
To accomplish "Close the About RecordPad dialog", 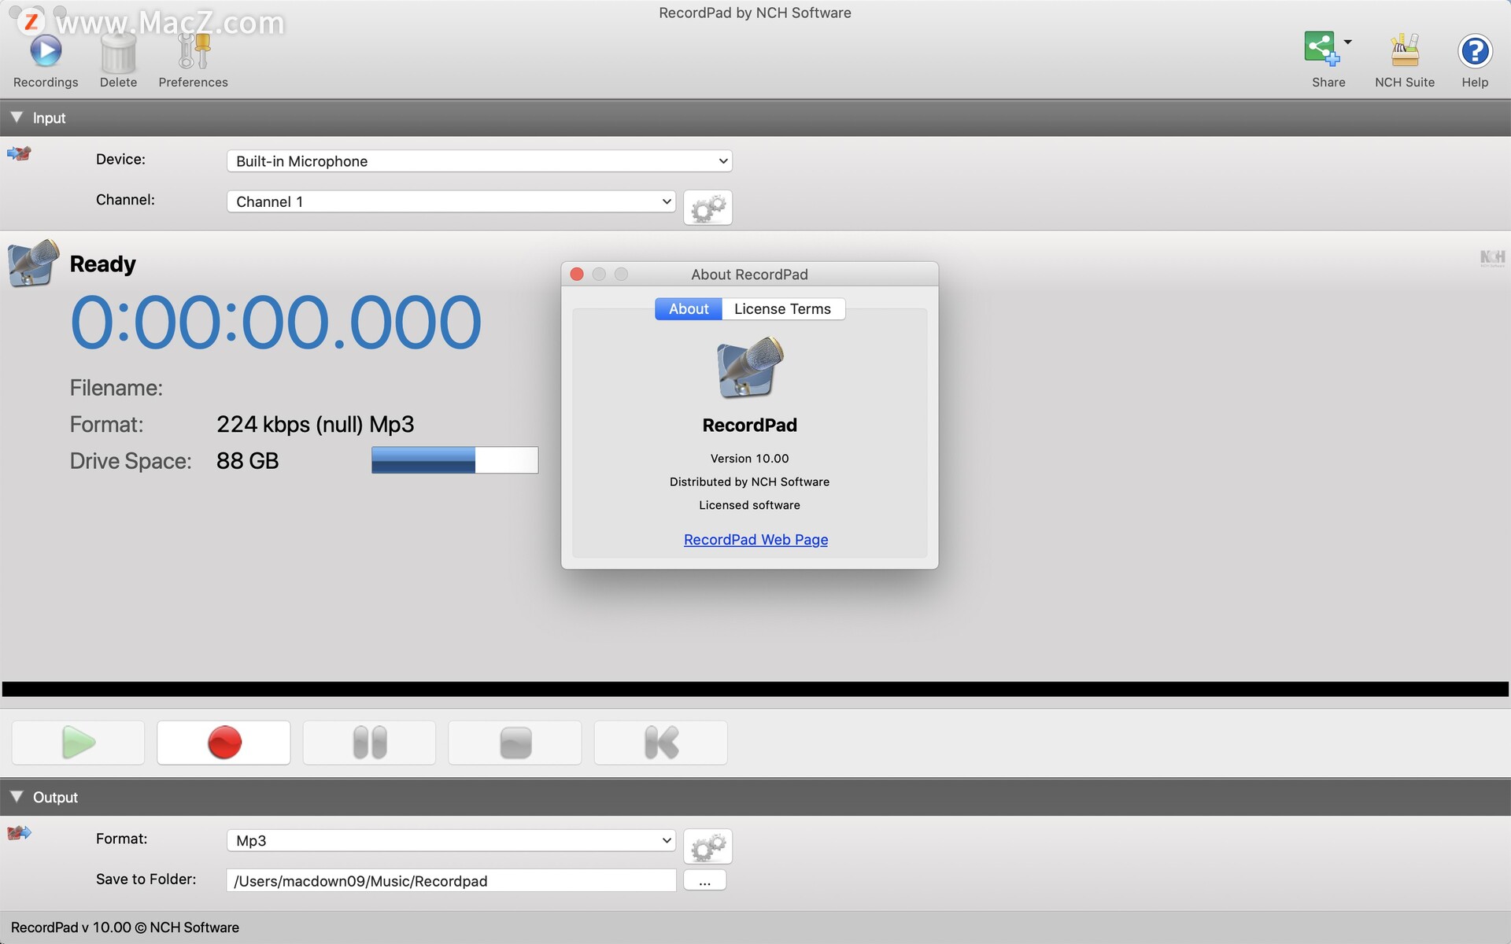I will tap(577, 274).
